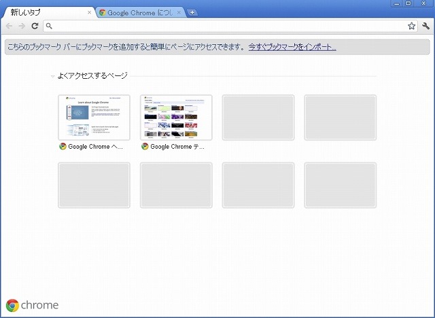This screenshot has height=318, width=435.
Task: Close the 新しいタブ tab
Action: click(x=89, y=12)
